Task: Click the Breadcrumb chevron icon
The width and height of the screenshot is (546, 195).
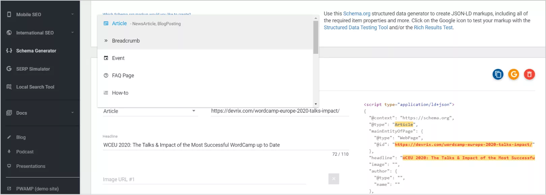Action: click(x=106, y=41)
